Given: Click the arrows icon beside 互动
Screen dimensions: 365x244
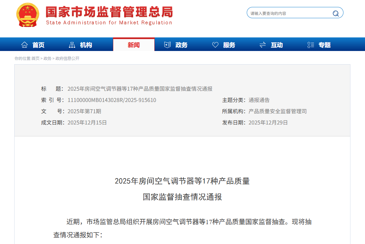Looking at the screenshot, I should click(263, 44).
